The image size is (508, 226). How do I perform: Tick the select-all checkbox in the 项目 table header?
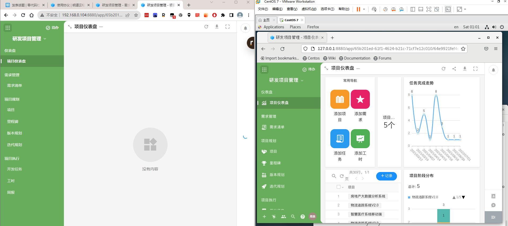(x=338, y=187)
